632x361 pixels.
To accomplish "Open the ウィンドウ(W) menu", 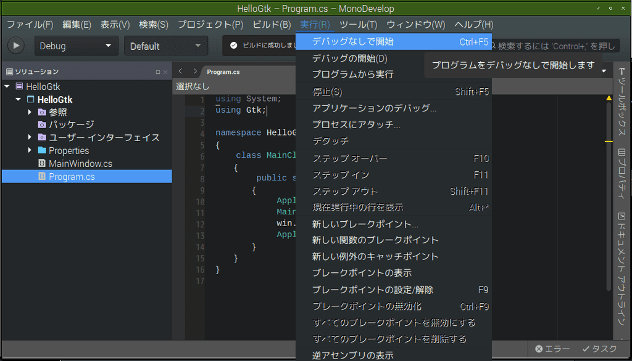I will (415, 25).
